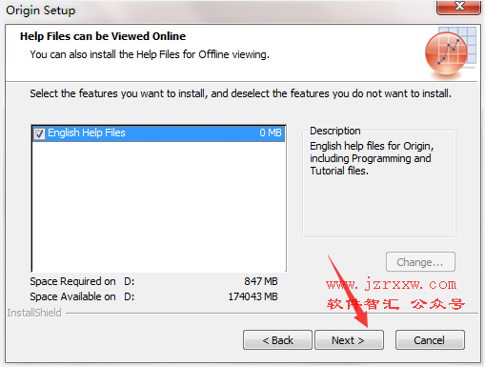Click the greyed-out Change... button
The width and height of the screenshot is (485, 367).
pos(420,262)
